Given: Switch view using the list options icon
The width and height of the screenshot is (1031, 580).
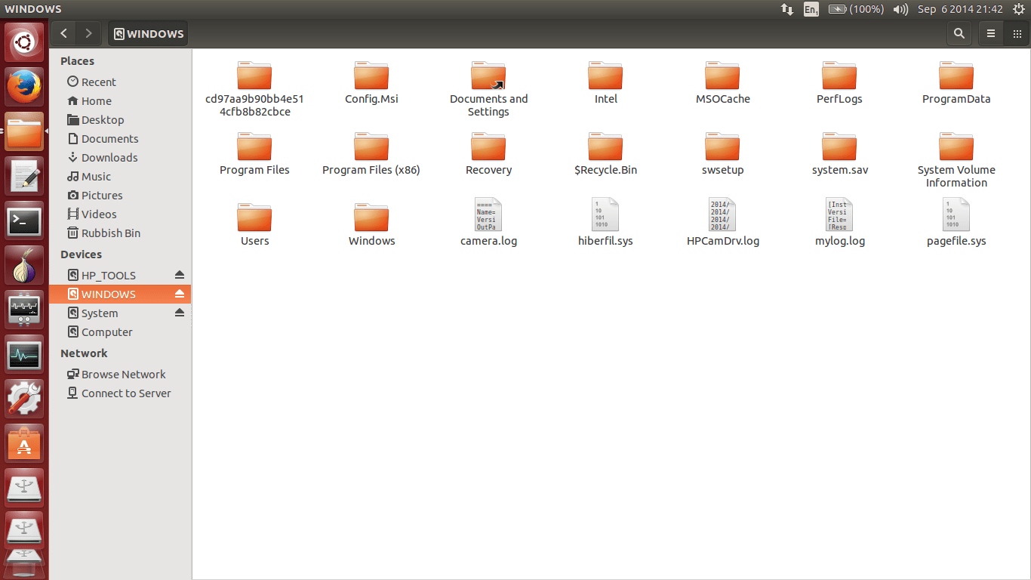Looking at the screenshot, I should (x=990, y=33).
